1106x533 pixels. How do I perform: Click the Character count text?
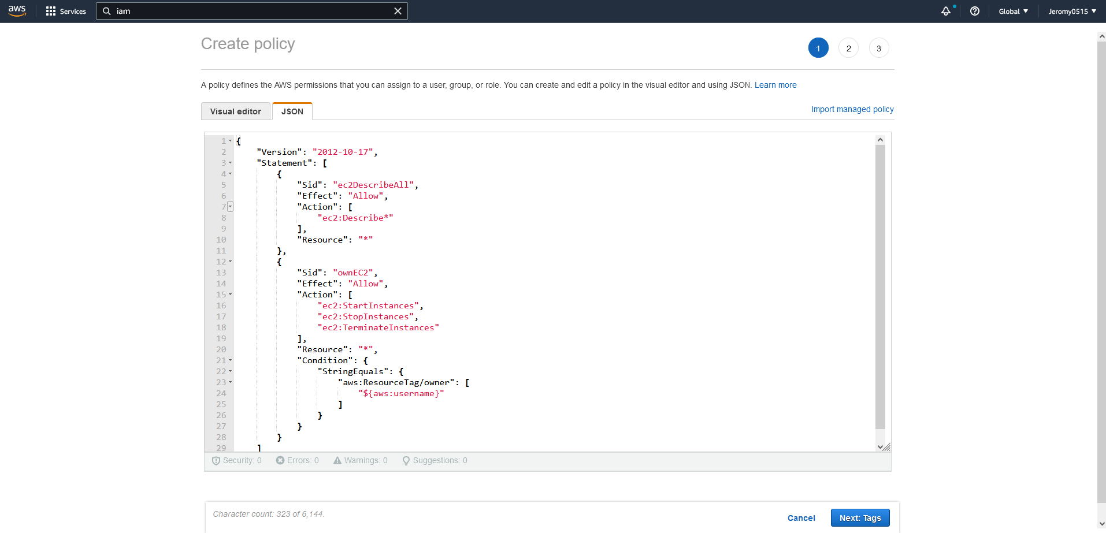coord(269,514)
